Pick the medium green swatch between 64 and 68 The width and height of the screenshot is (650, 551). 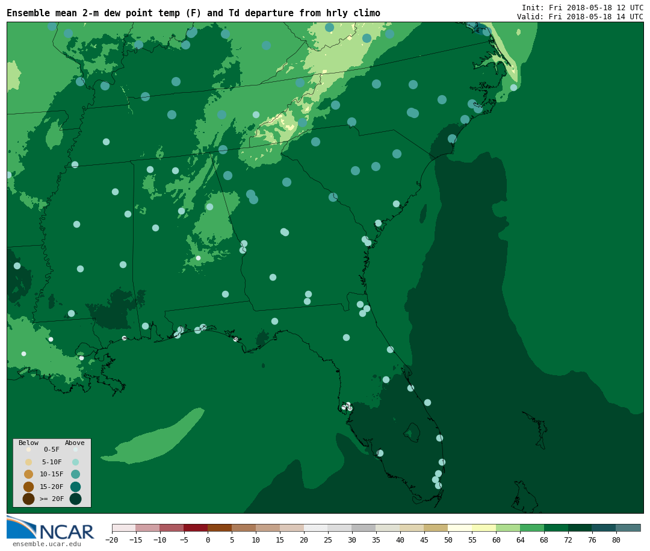[x=532, y=528]
